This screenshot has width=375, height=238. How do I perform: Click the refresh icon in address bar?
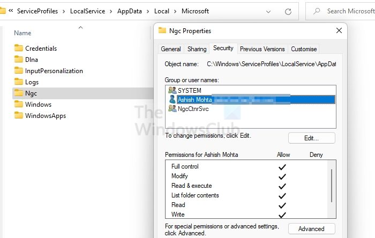point(288,11)
